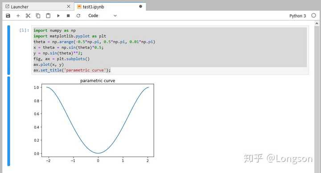Save the notebook with the floppy disk icon
Image resolution: width=321 pixels, height=173 pixels.
coord(8,16)
